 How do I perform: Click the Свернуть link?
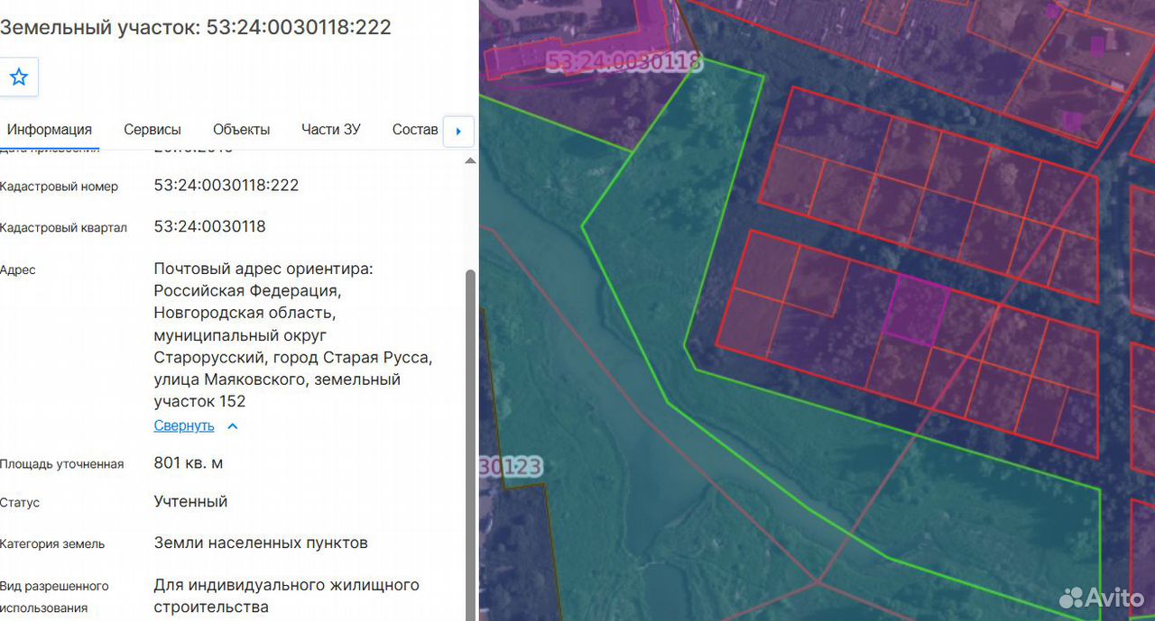[x=184, y=425]
